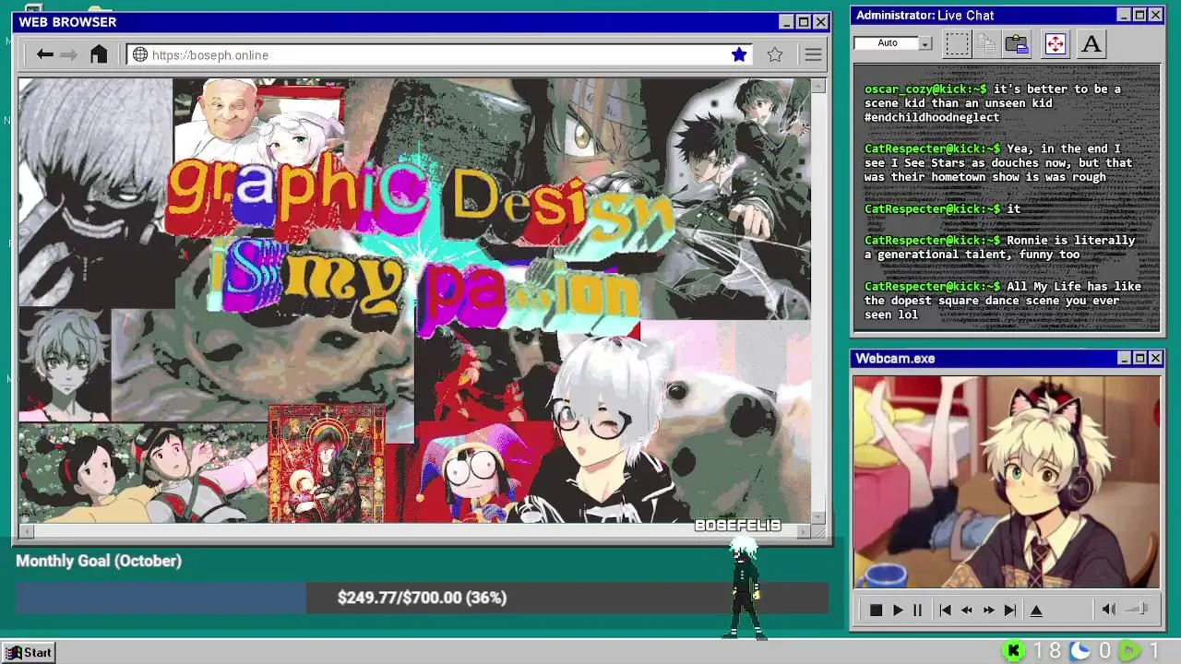Viewport: 1181px width, 664px height.
Task: Mute the speaker in Webcam.exe
Action: coord(1109,610)
